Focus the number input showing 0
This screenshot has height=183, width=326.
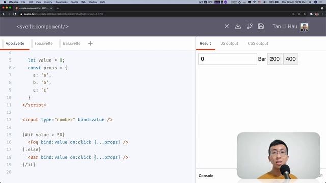[x=228, y=59]
